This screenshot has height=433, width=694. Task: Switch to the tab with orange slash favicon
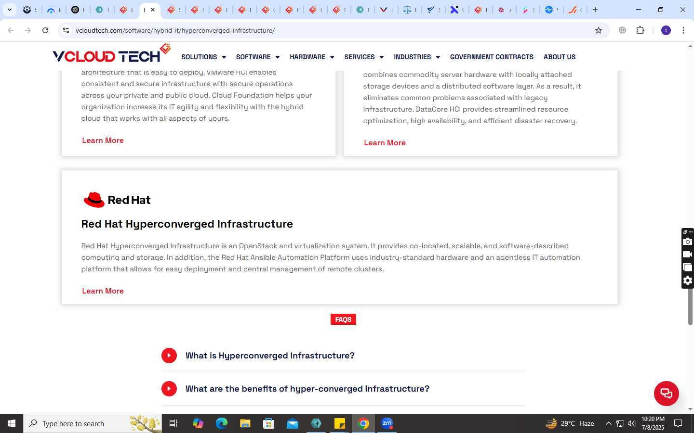[x=572, y=10]
